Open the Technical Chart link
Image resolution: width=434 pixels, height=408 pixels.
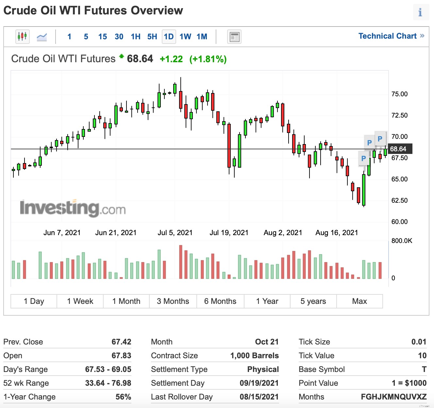point(388,36)
